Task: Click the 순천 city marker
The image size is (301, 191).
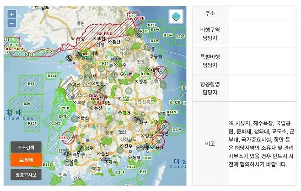Action: point(99,154)
